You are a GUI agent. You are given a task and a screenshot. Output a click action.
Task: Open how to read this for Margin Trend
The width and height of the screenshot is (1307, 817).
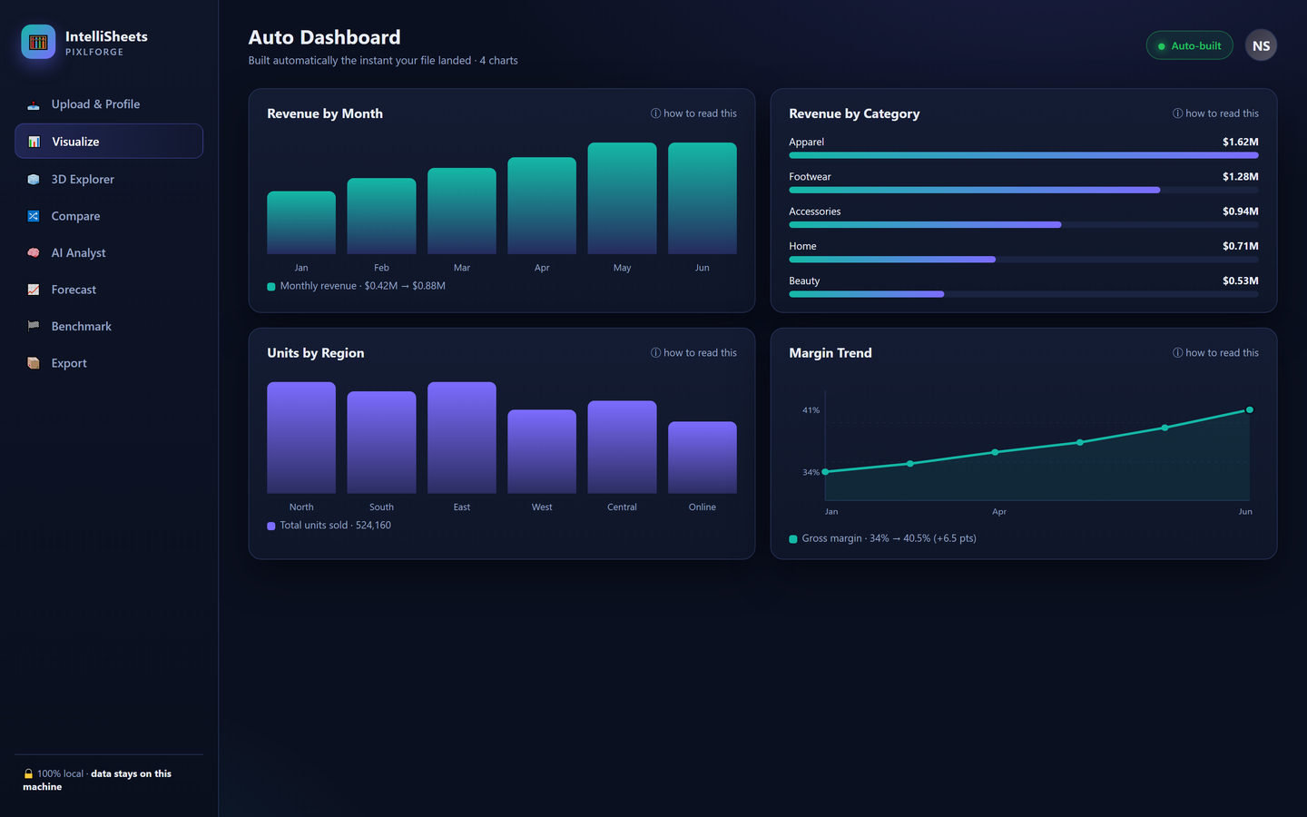coord(1215,353)
